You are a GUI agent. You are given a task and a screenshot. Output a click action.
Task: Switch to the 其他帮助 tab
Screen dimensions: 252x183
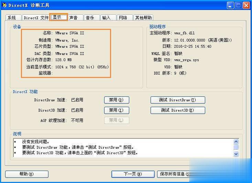point(143,18)
